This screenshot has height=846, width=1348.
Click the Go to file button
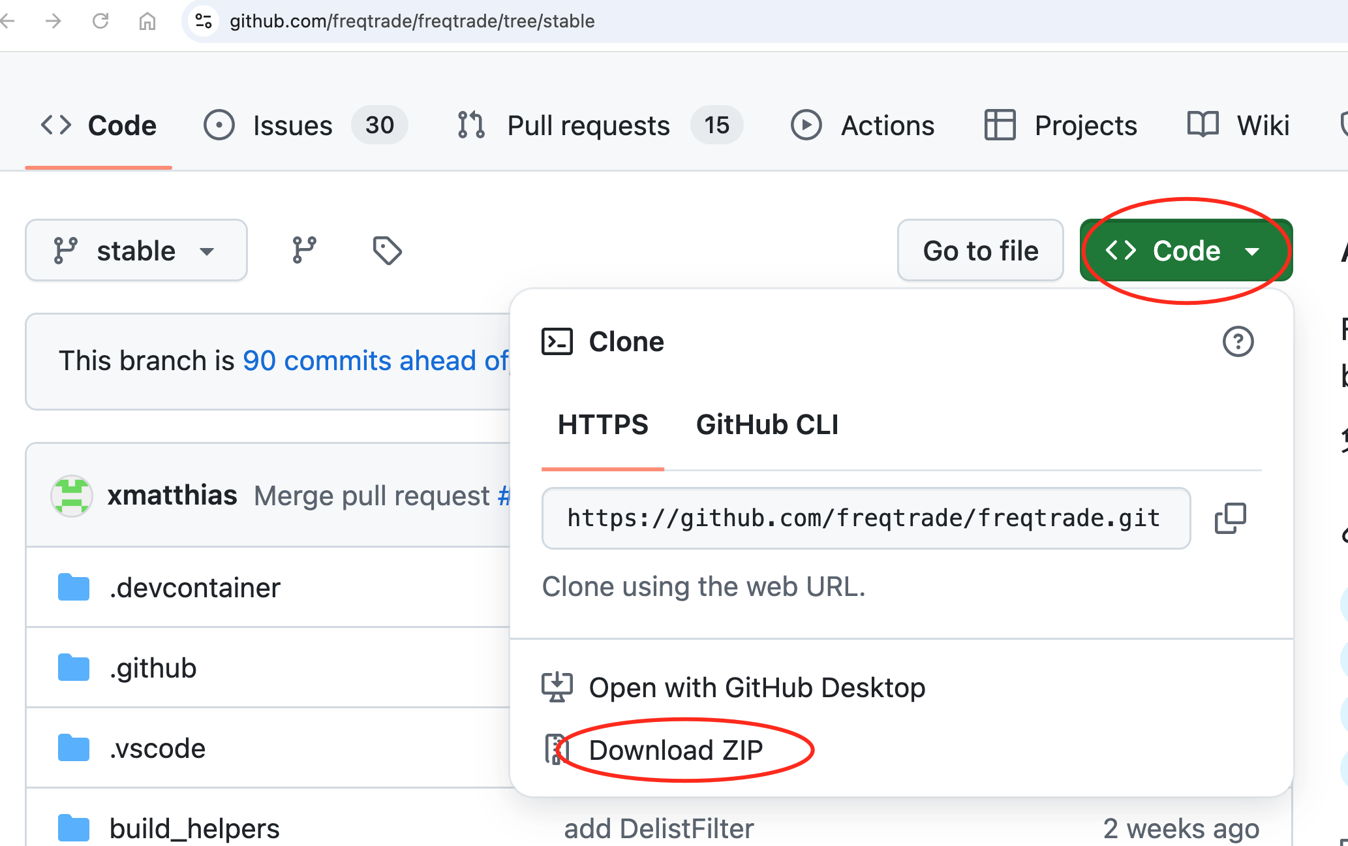(980, 251)
